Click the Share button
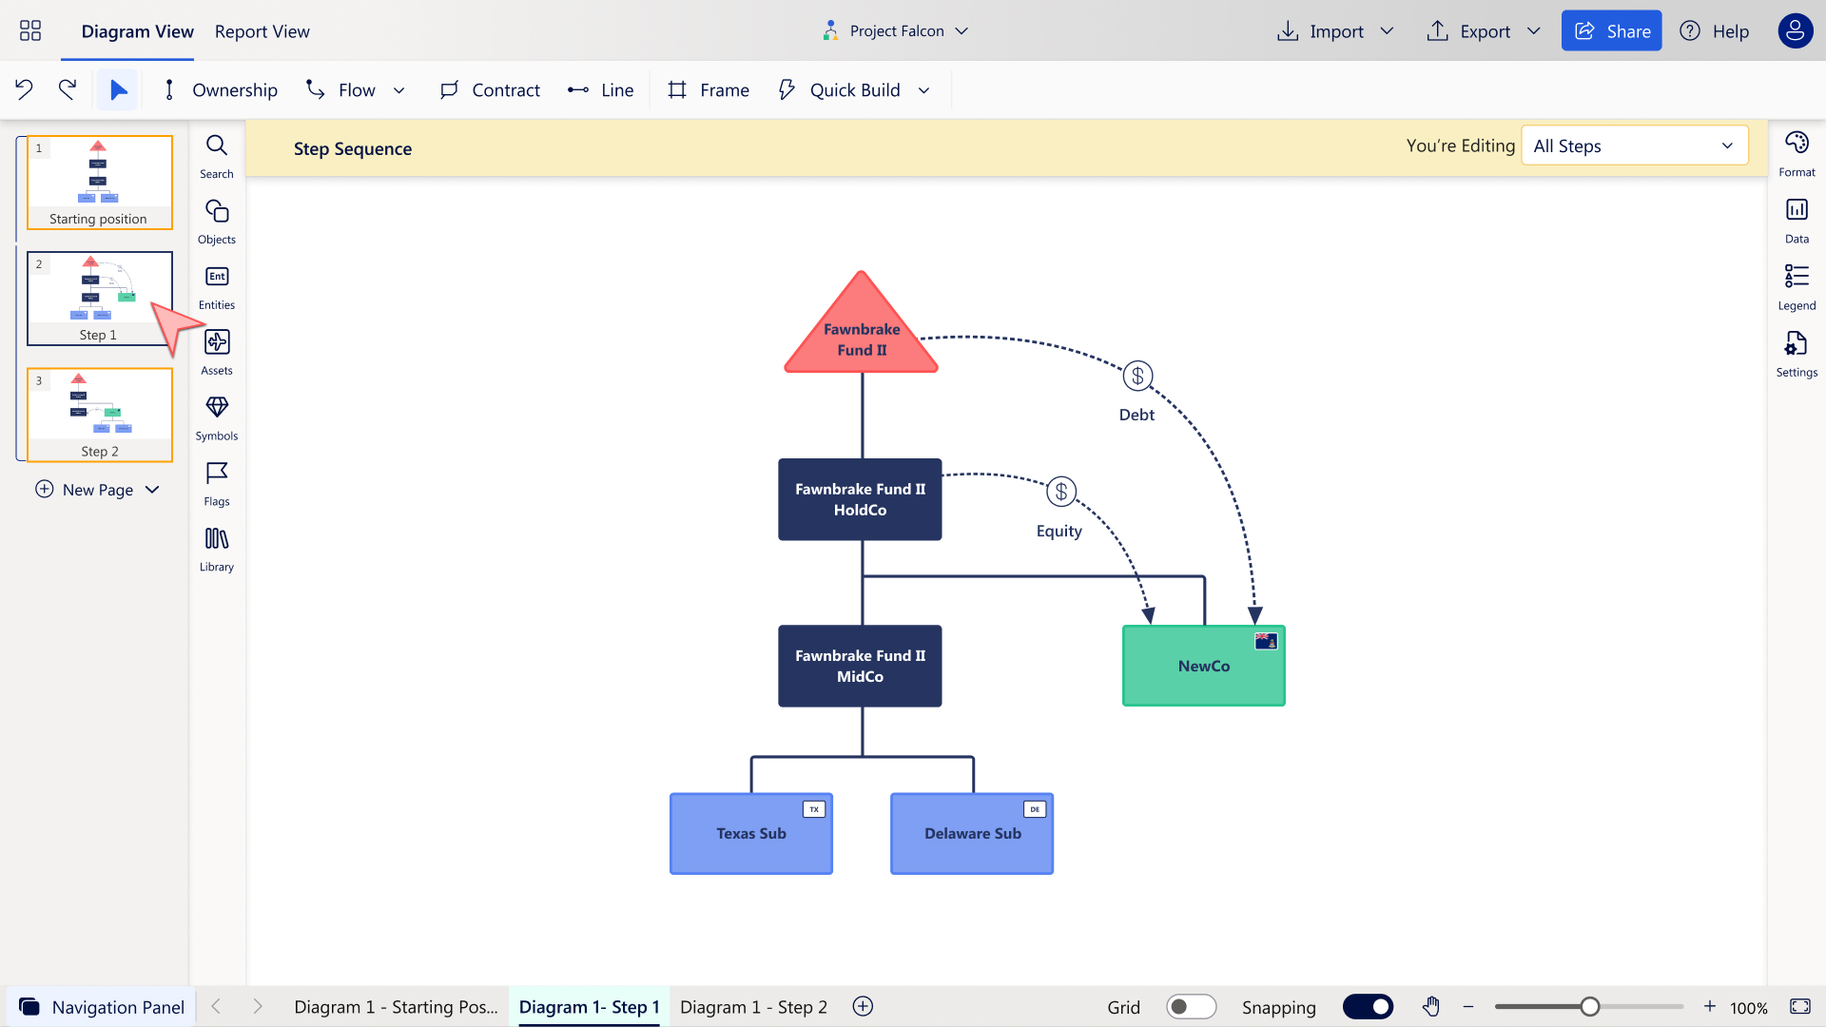Viewport: 1826px width, 1027px height. (1611, 31)
